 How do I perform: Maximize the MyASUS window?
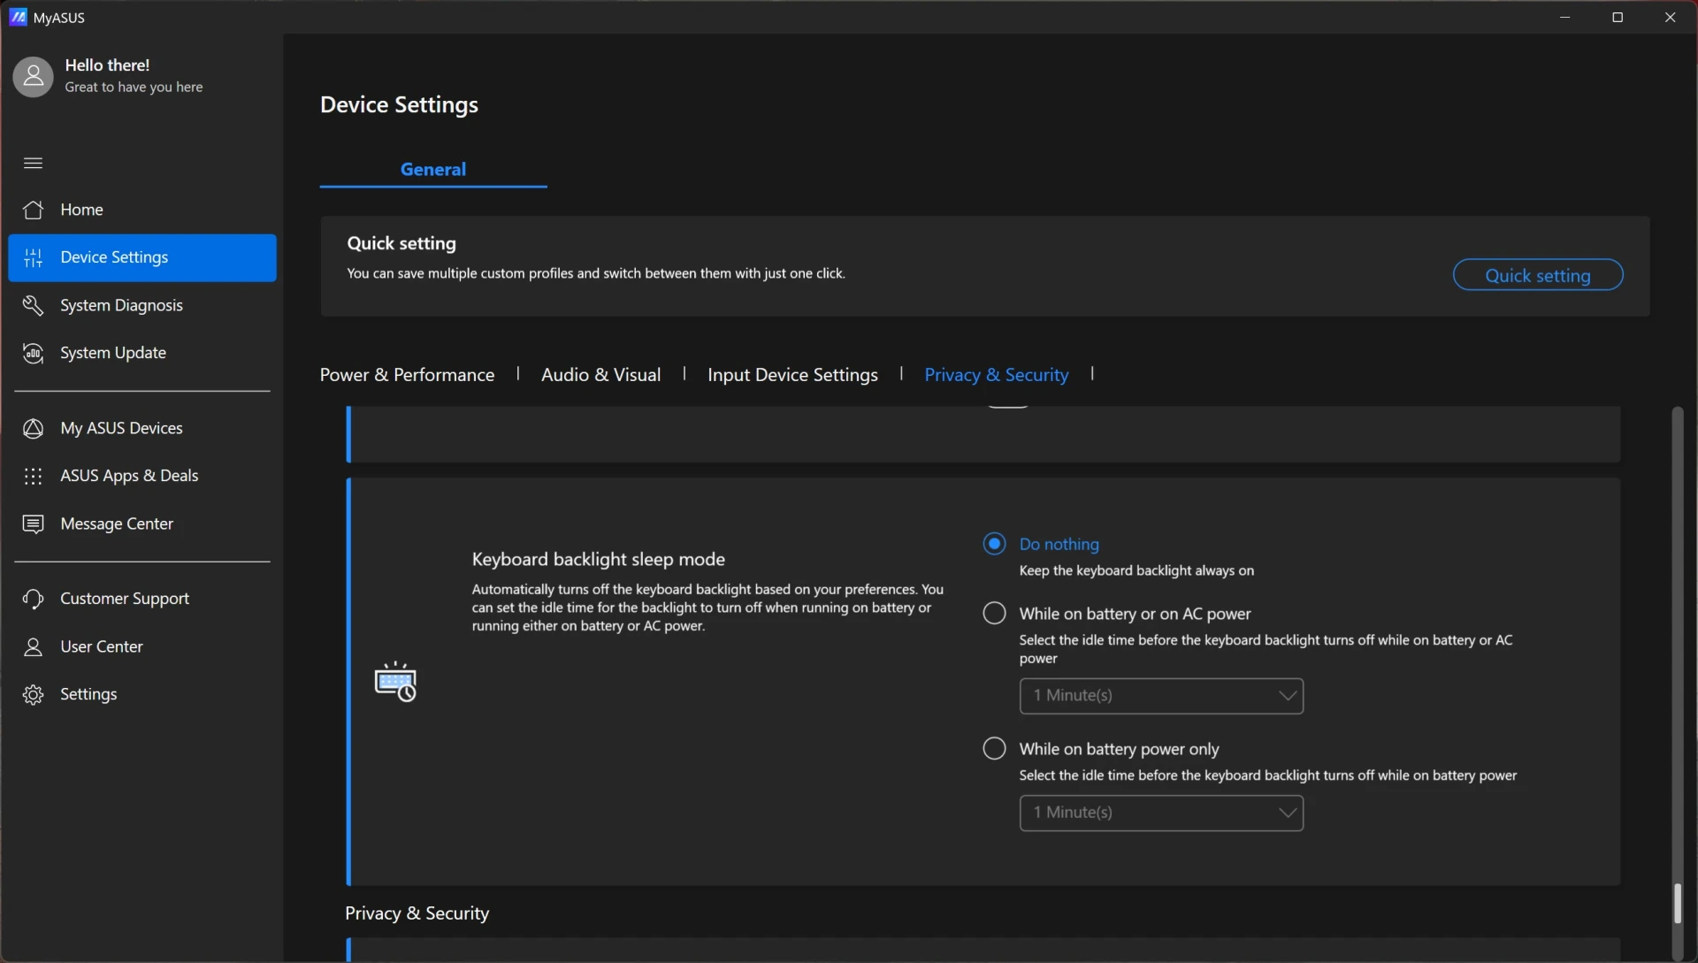(x=1618, y=17)
